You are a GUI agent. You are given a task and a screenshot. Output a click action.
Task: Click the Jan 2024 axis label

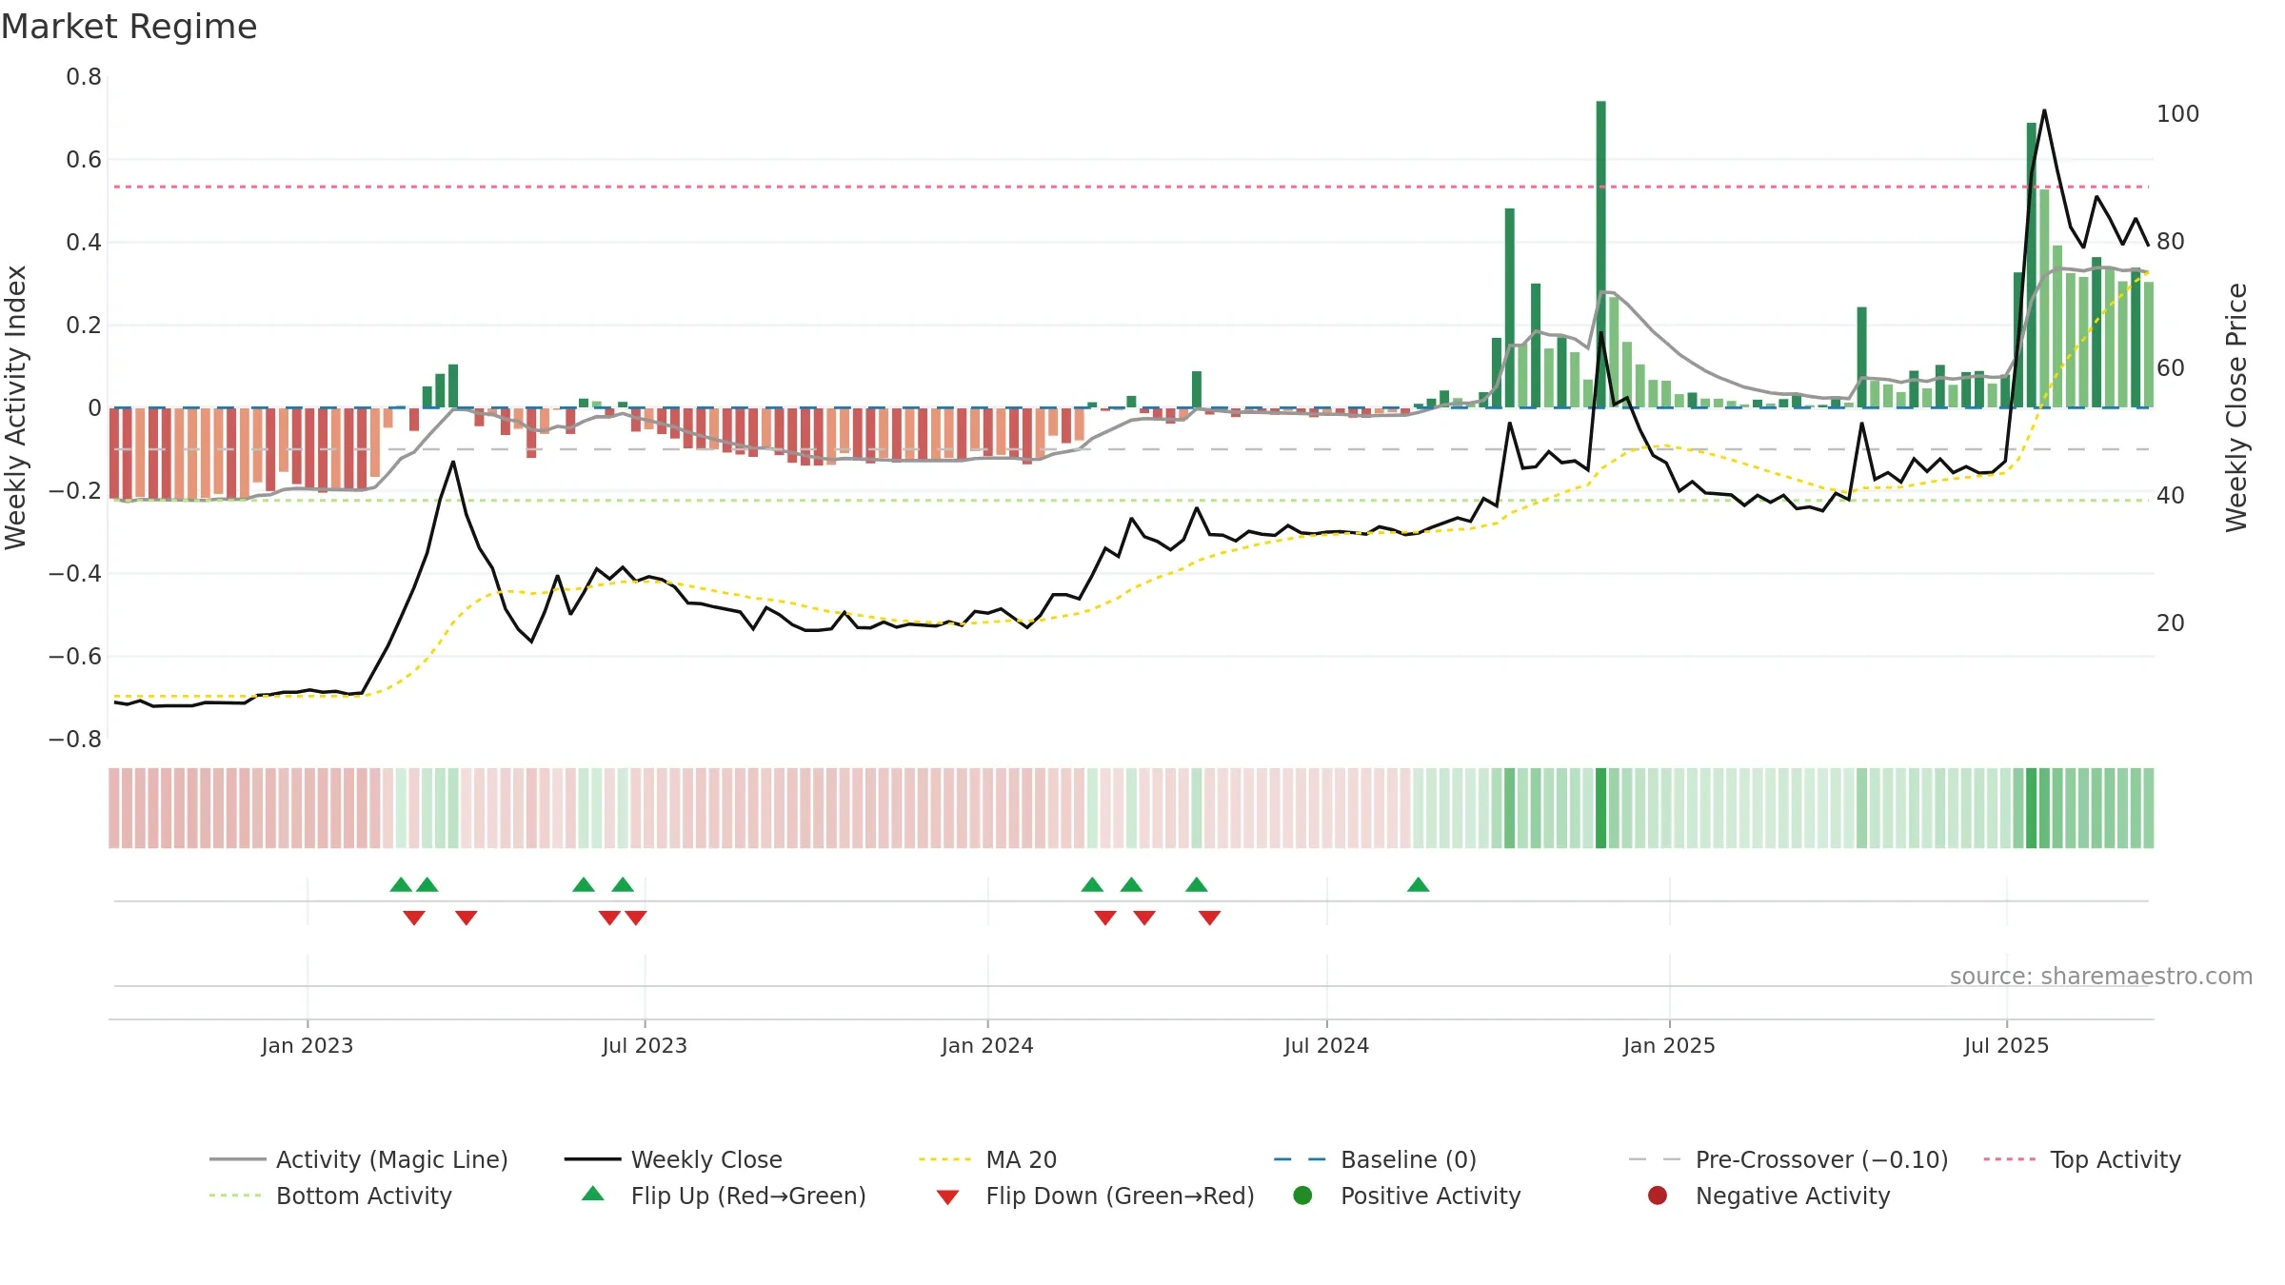(987, 1045)
